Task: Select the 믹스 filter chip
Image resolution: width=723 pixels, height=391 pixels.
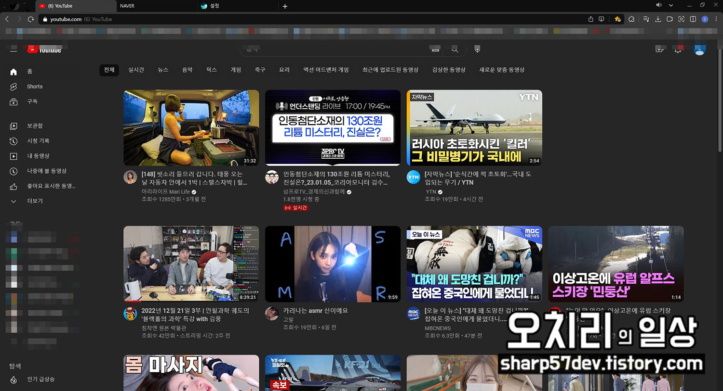Action: 212,70
